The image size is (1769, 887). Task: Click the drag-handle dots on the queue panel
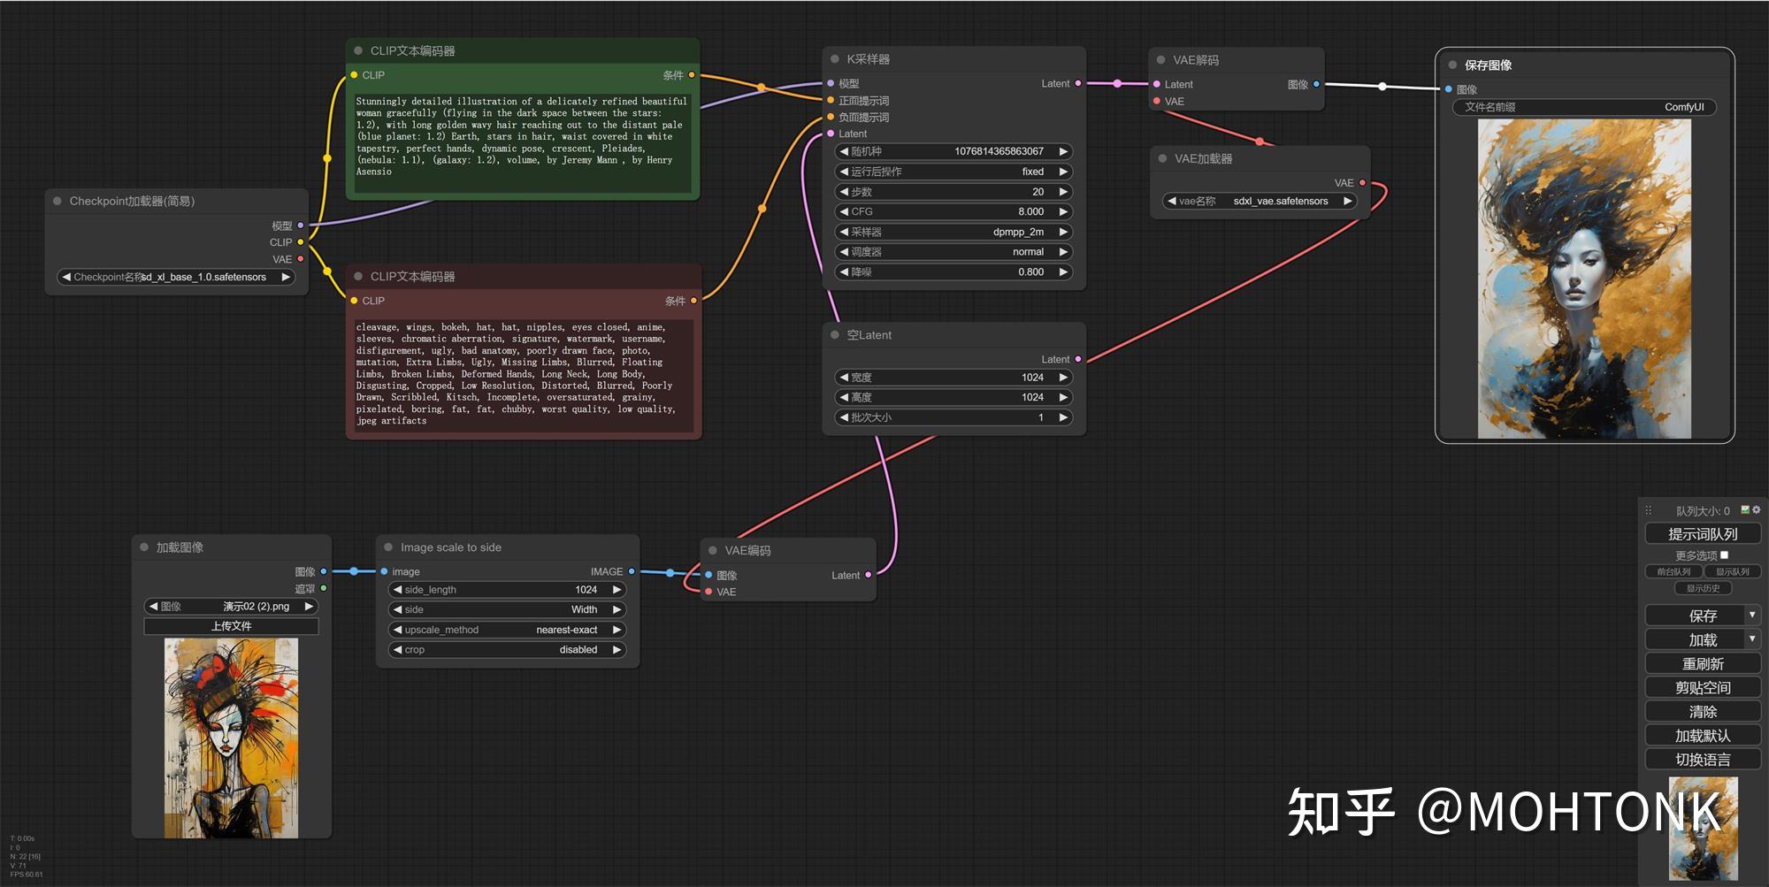coord(1650,510)
